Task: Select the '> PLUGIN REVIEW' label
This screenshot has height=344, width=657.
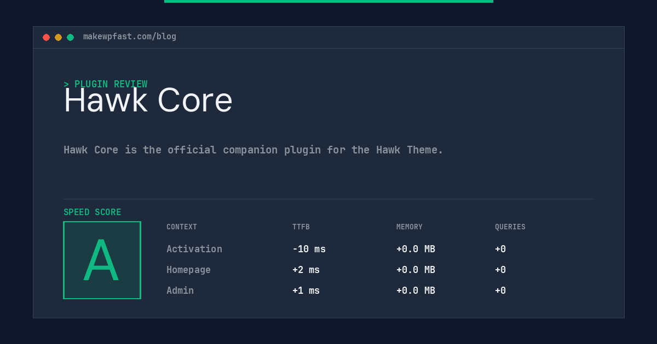Action: pos(106,84)
